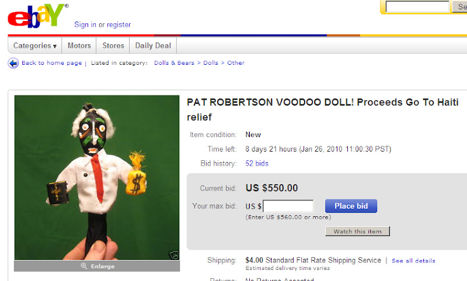Expand the Categories dropdown arrow
467x281 pixels.
coord(55,46)
